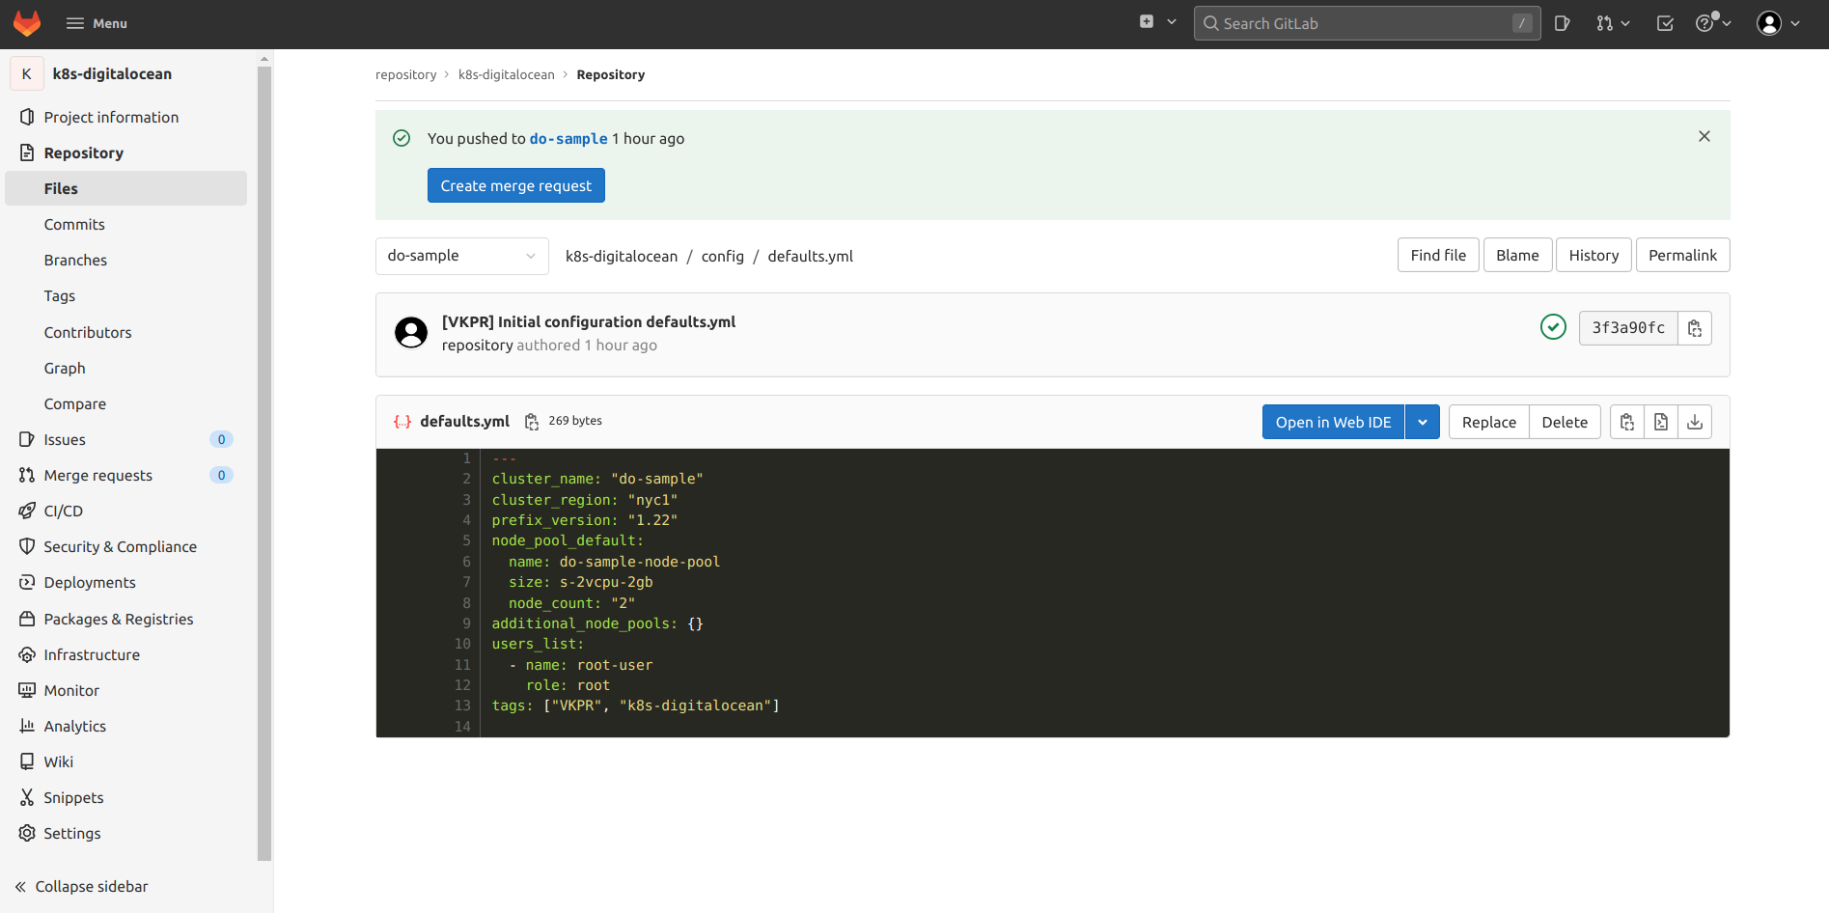
Task: Click repository breadcrumb link
Action: coord(405,74)
